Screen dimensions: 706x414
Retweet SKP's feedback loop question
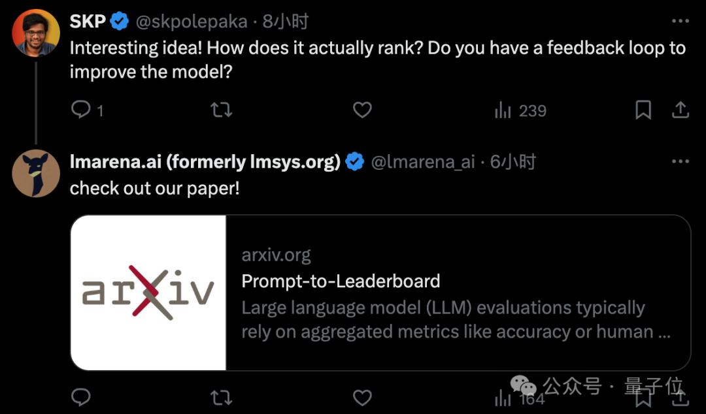(222, 110)
